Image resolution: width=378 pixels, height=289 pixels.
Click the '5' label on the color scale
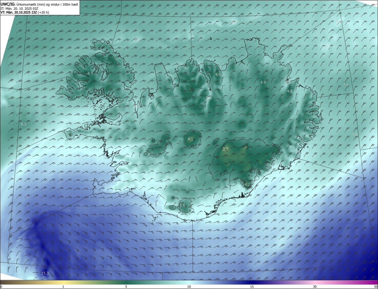126,287
